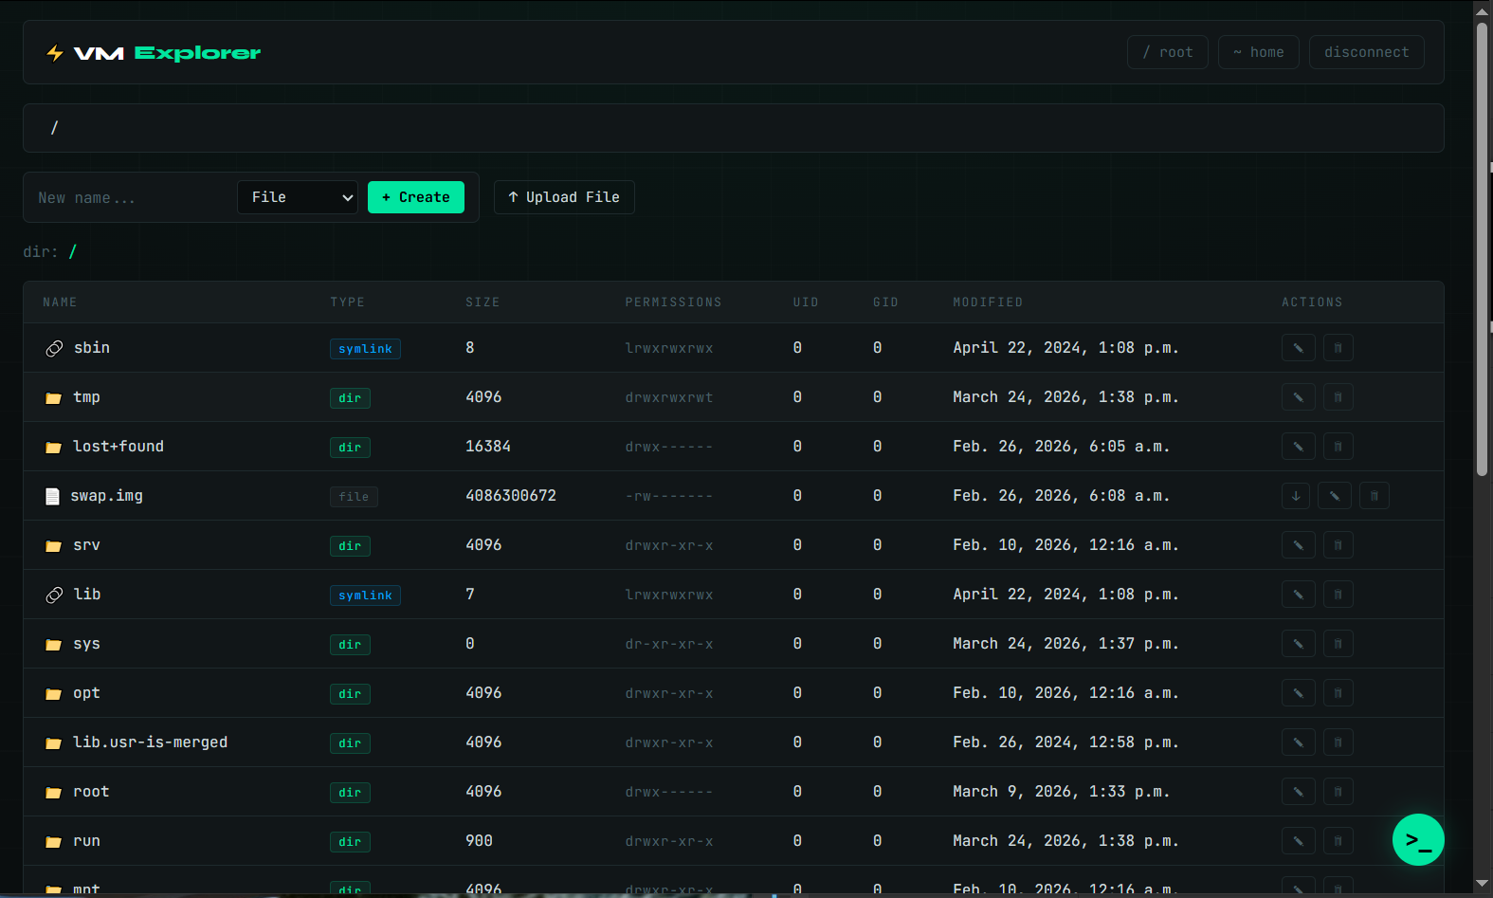Click the file type badge for swap.img

pyautogui.click(x=354, y=497)
